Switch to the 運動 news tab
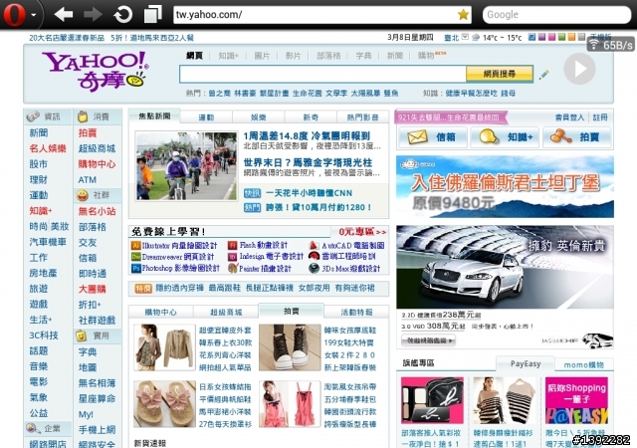This screenshot has height=448, width=637. [x=206, y=117]
